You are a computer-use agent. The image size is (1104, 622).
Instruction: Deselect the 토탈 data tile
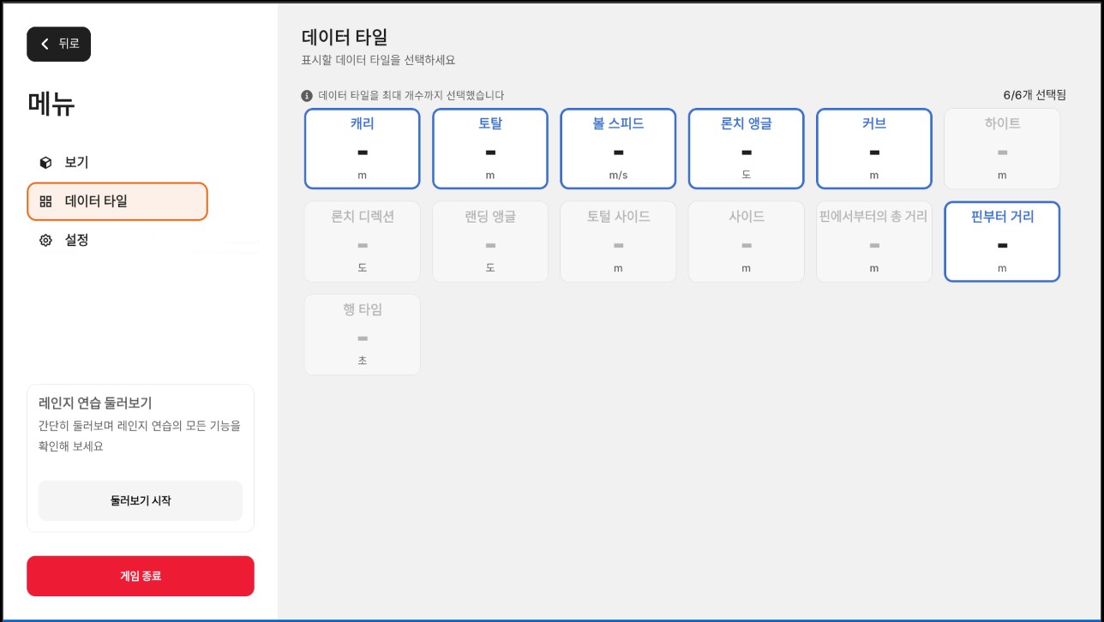(x=490, y=149)
